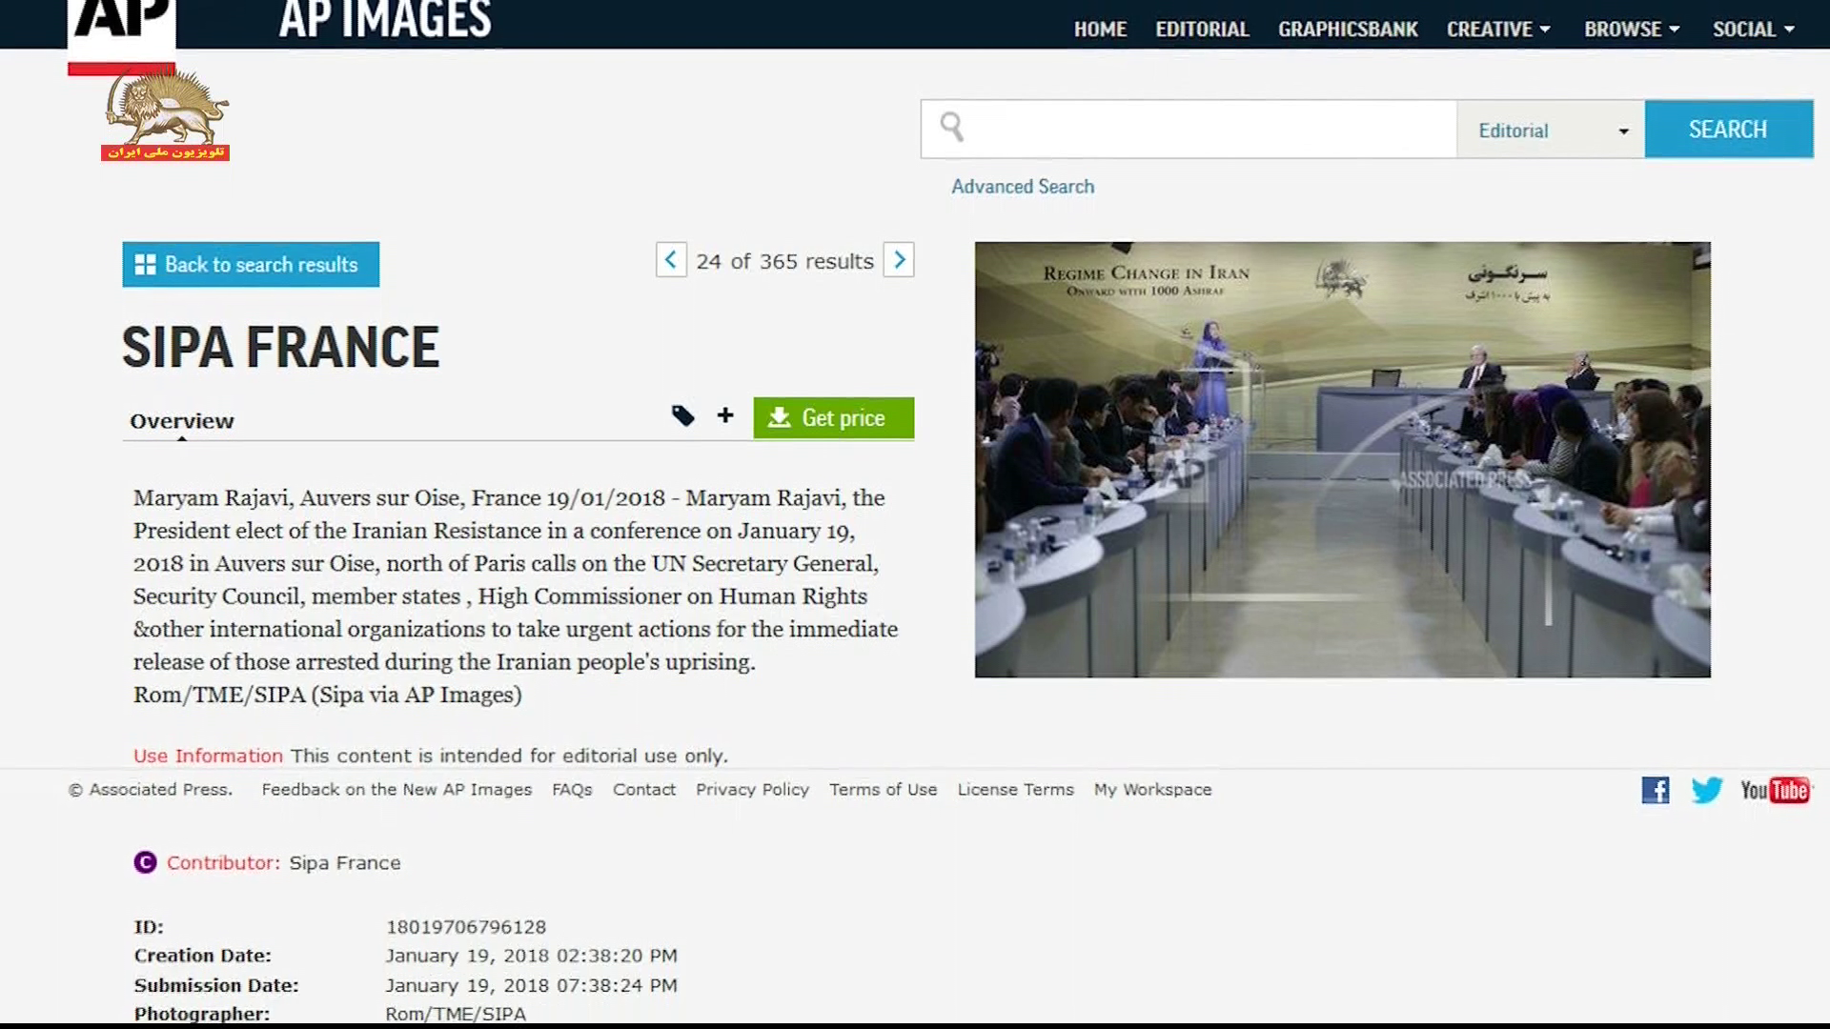Open the Privacy Policy link
Screen dimensions: 1830x1029
click(752, 790)
